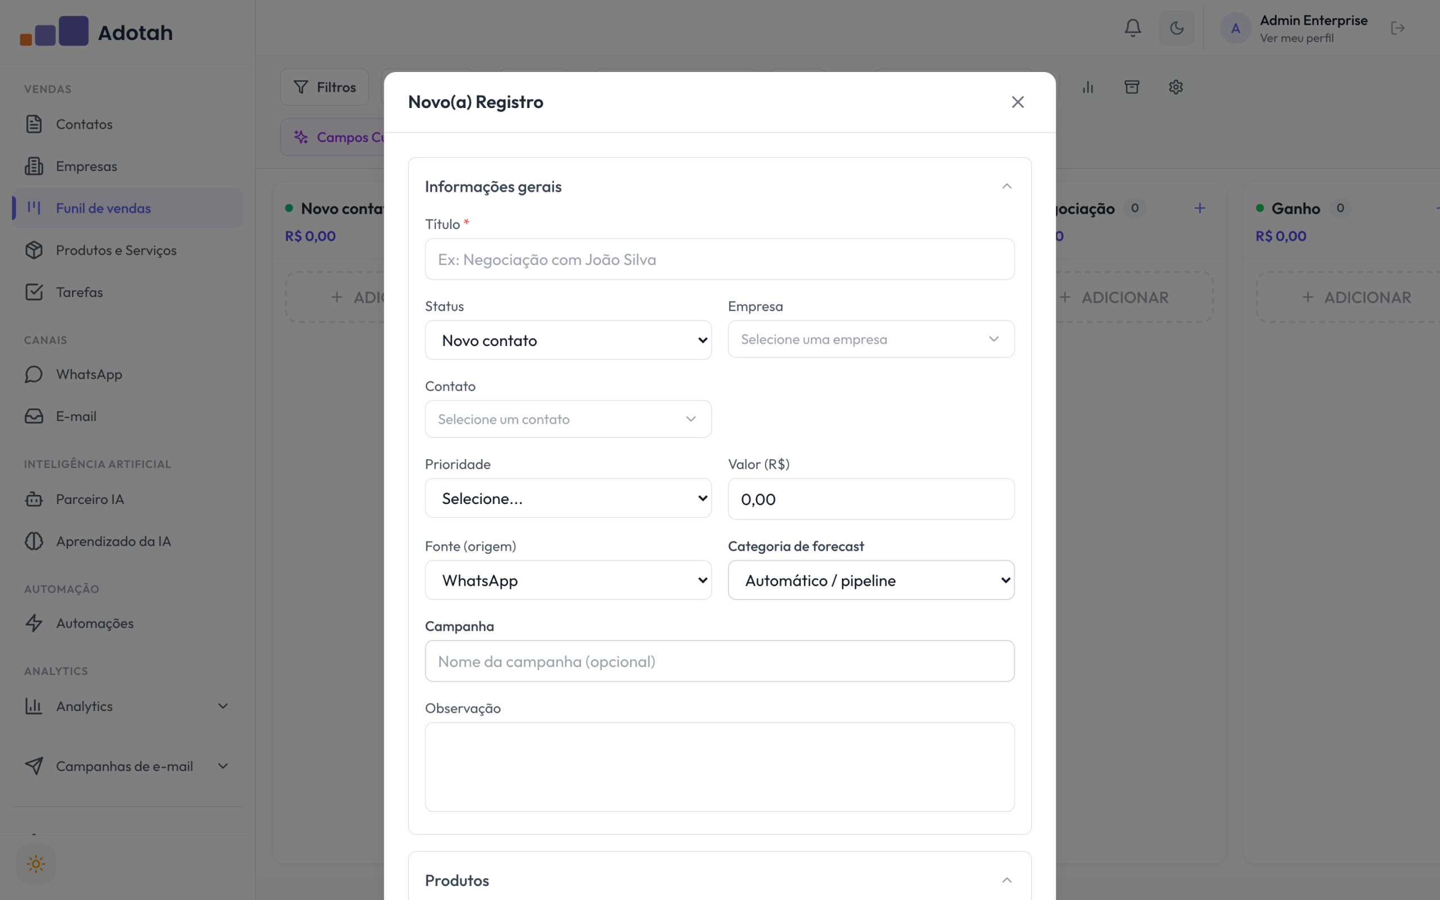Collapse the Produtos section
Image resolution: width=1440 pixels, height=900 pixels.
1007,880
